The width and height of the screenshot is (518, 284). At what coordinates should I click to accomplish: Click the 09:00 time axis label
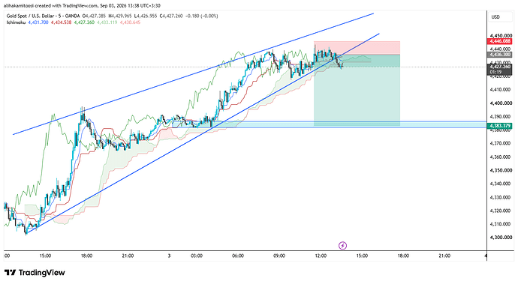[x=279, y=256]
